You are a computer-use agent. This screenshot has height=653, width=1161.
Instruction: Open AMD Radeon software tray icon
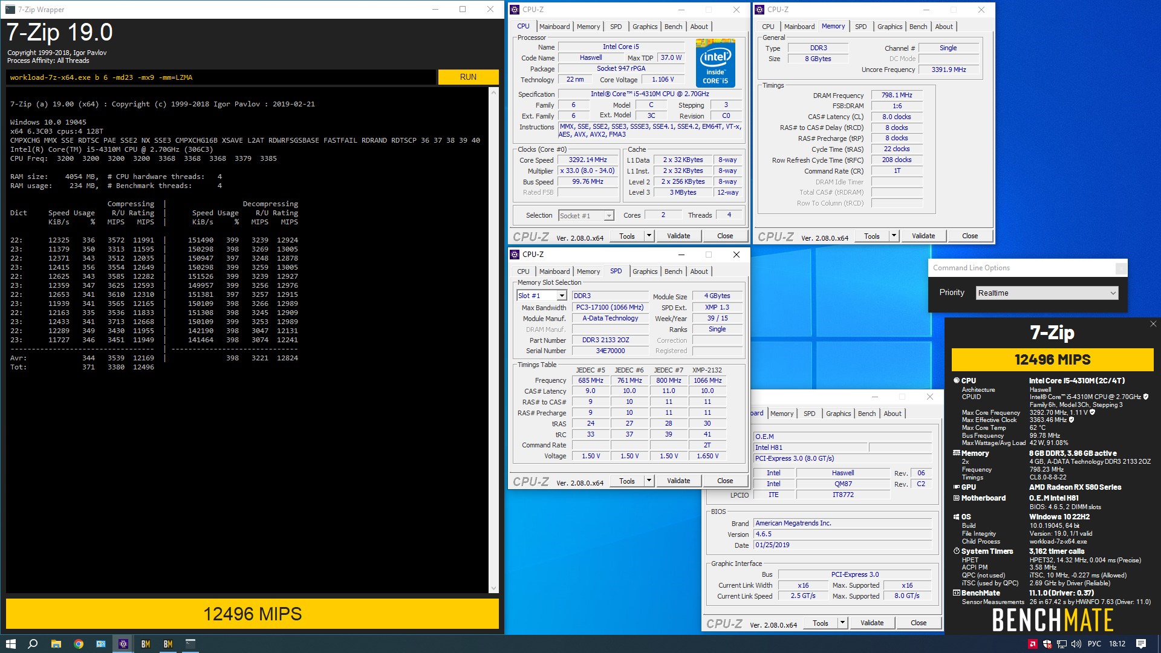[1033, 644]
